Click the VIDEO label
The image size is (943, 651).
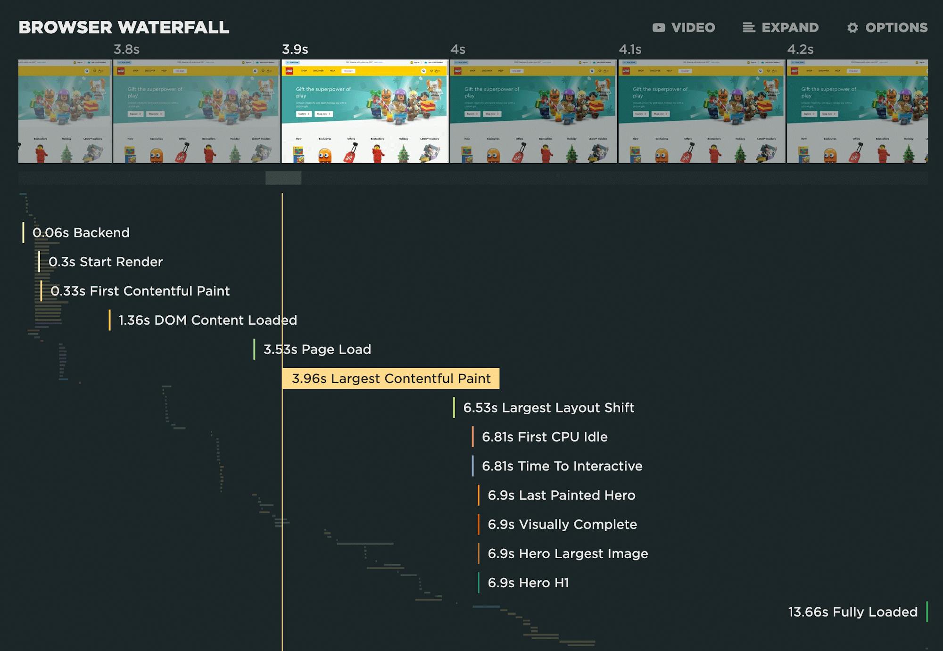coord(693,28)
